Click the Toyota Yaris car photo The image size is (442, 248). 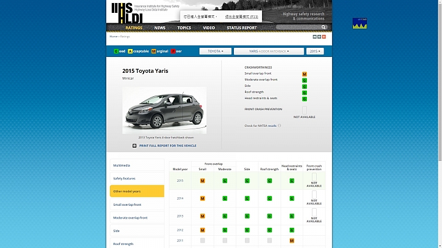coord(165,110)
